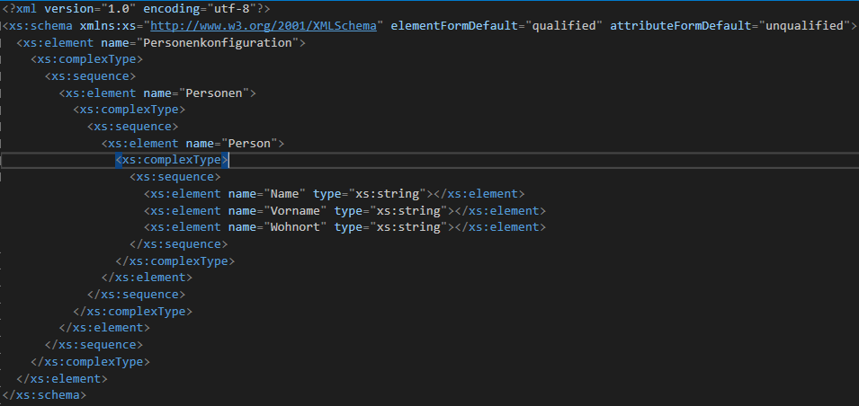Click the "Name" element name value
This screenshot has height=406, width=859.
pyautogui.click(x=284, y=193)
